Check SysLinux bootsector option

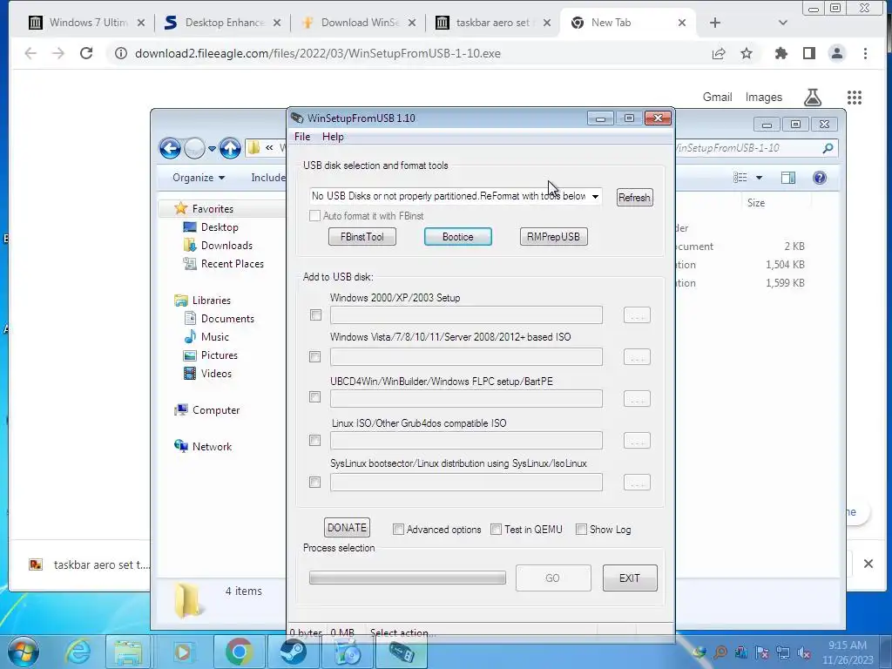point(314,483)
